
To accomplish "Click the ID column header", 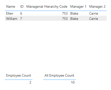I will click(22, 7).
